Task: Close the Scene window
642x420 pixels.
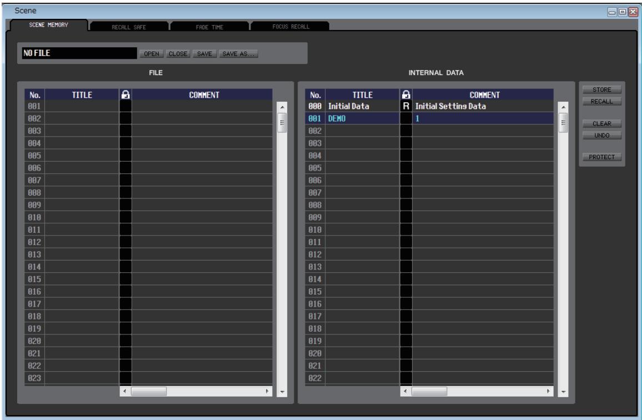Action: [x=633, y=12]
